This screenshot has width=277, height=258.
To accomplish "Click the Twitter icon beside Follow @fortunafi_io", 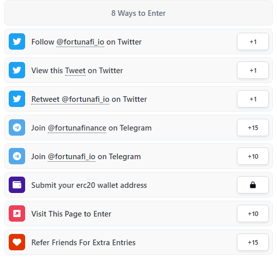I will coord(17,41).
